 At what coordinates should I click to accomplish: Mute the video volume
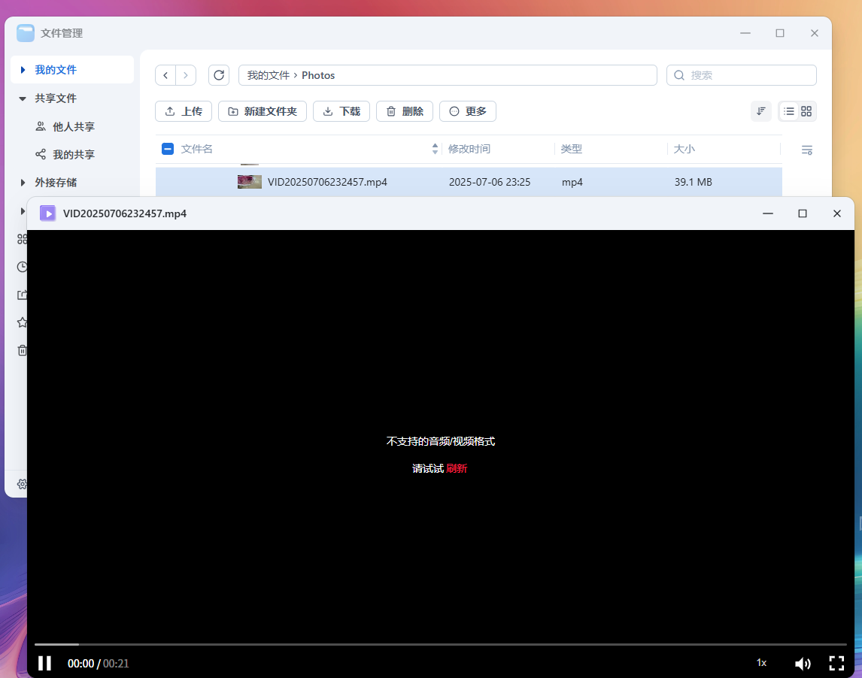point(803,663)
